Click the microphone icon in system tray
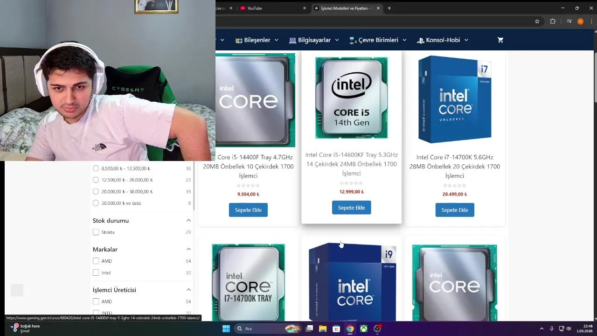The height and width of the screenshot is (336, 597). click(551, 329)
